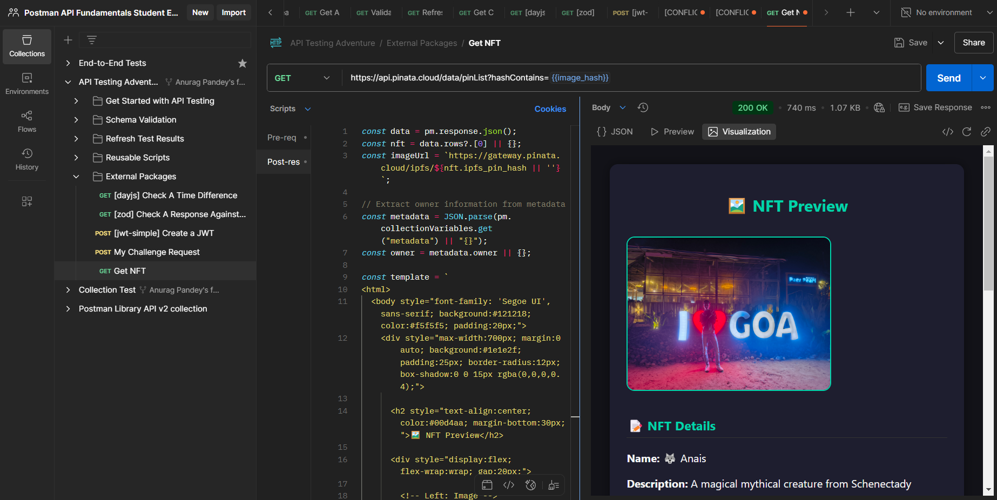Select the Visualization response tab
This screenshot has height=500, width=997.
[739, 132]
